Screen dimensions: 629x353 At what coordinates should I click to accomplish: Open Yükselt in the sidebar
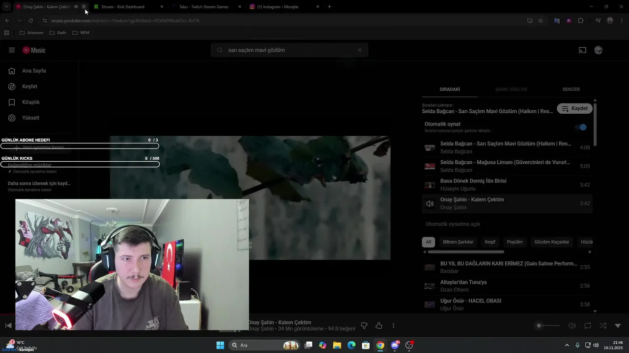pos(24,118)
